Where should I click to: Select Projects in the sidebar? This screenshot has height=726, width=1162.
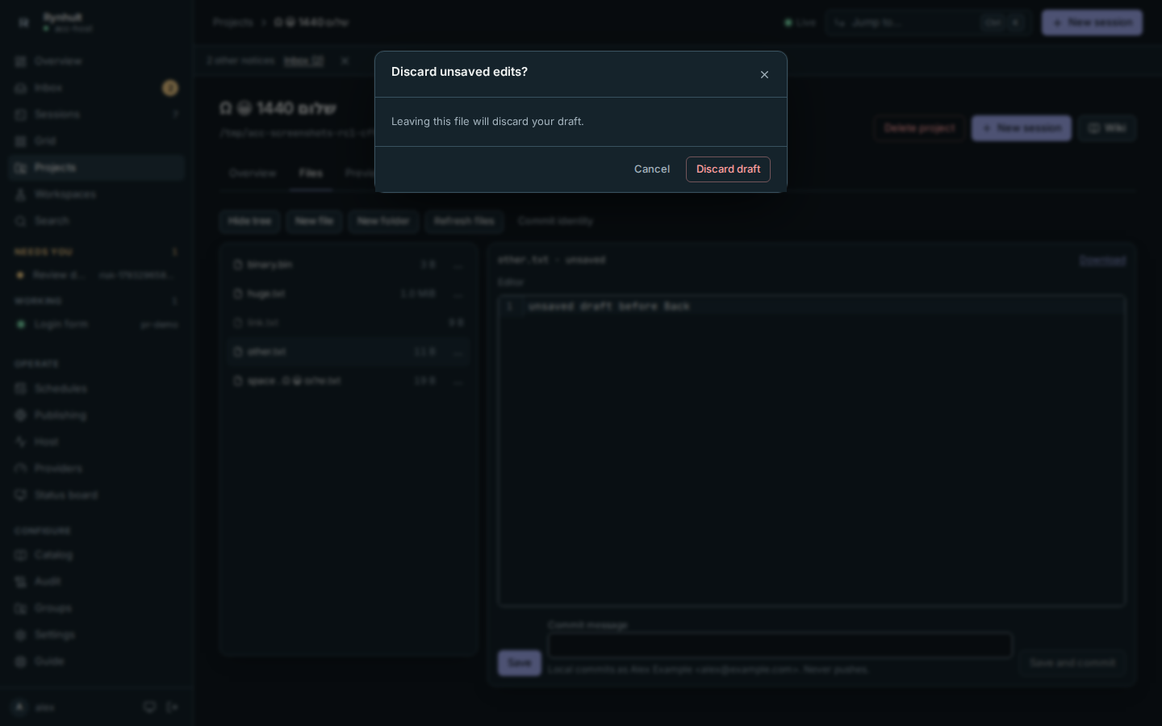coord(97,168)
